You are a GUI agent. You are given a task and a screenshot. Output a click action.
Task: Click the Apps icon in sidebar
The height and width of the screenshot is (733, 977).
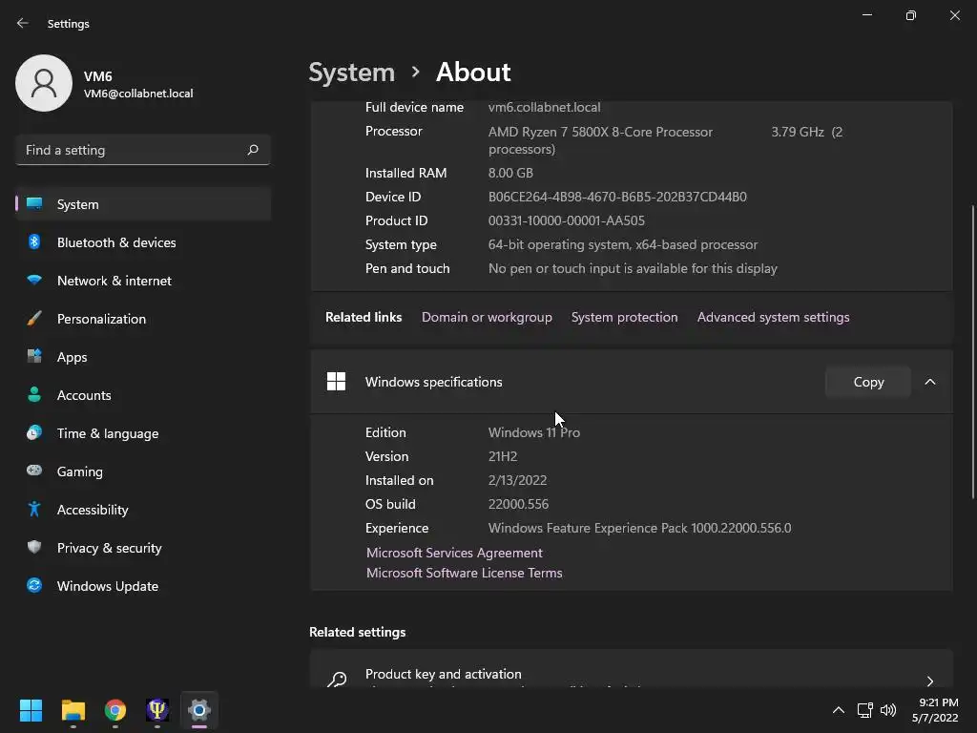click(x=34, y=357)
